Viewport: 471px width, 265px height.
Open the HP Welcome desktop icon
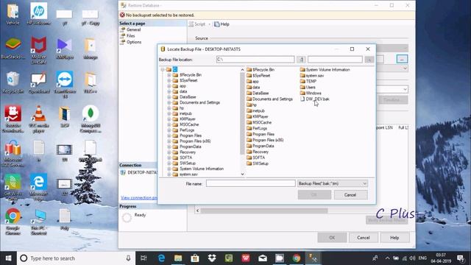[39, 14]
